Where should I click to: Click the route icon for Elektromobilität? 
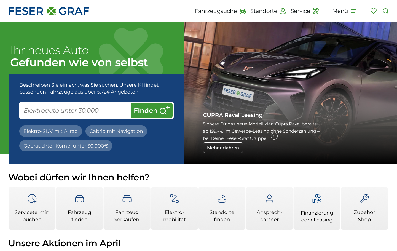pos(175,199)
